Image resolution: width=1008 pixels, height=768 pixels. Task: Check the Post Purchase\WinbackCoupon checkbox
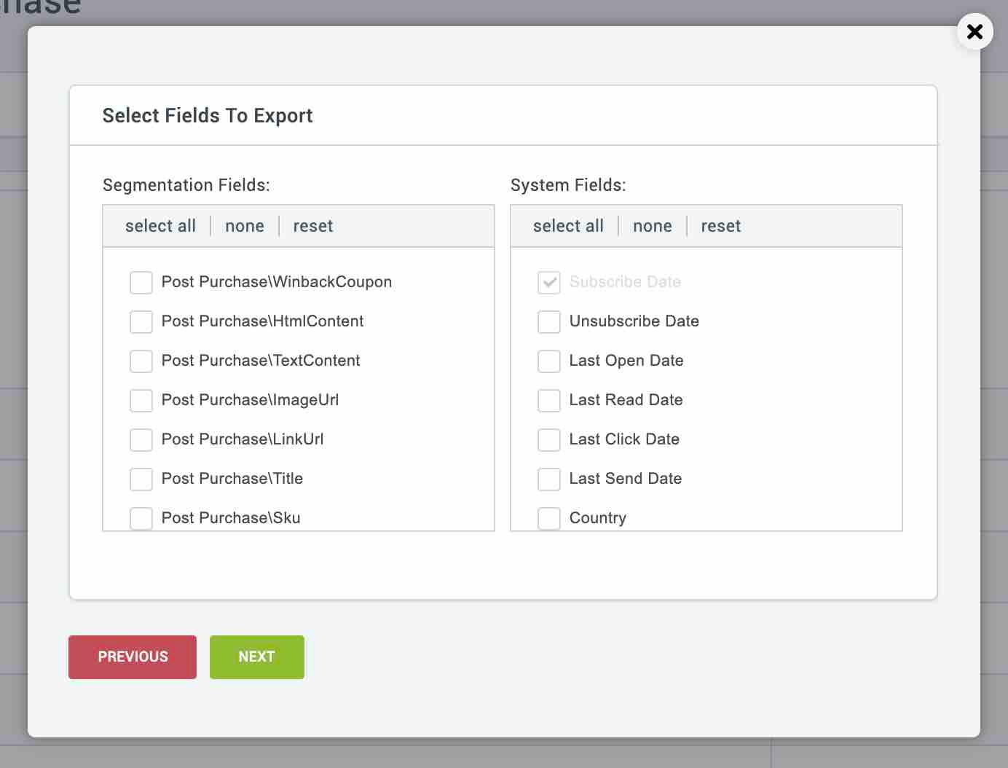pyautogui.click(x=141, y=283)
